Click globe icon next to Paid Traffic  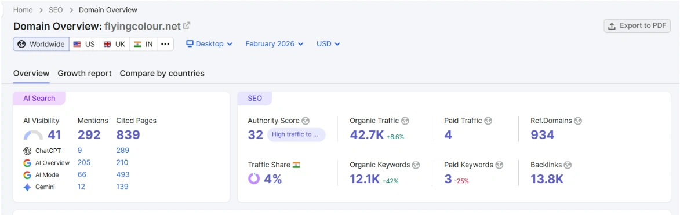(488, 121)
